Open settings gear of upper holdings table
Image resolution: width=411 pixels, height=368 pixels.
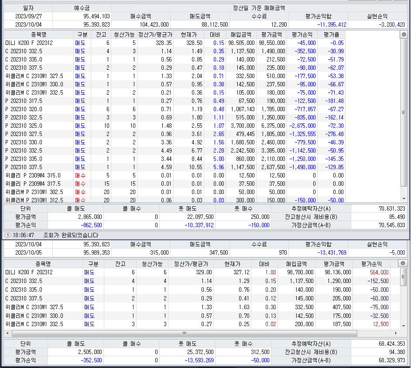pos(404,34)
